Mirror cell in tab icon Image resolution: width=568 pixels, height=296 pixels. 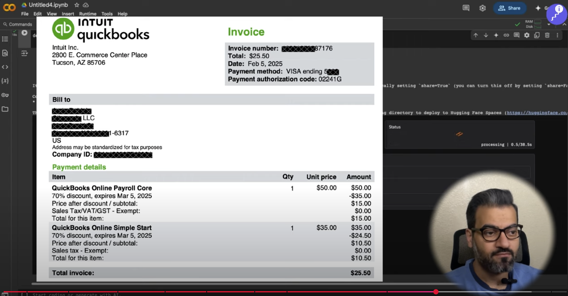click(537, 35)
